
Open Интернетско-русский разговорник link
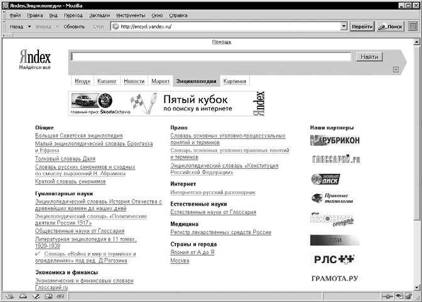[x=213, y=193]
